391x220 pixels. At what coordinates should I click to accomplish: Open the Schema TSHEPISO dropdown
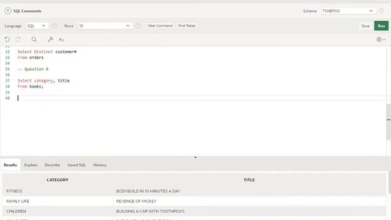pyautogui.click(x=348, y=11)
